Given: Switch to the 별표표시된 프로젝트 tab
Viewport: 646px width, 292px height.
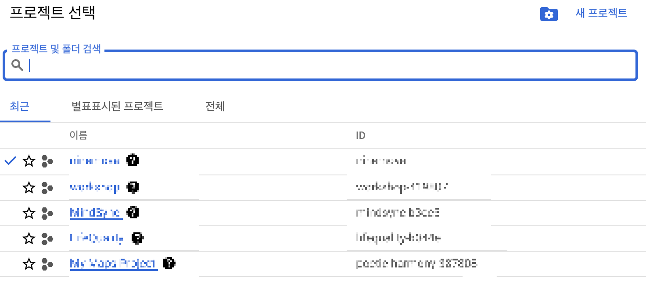Looking at the screenshot, I should pyautogui.click(x=117, y=106).
